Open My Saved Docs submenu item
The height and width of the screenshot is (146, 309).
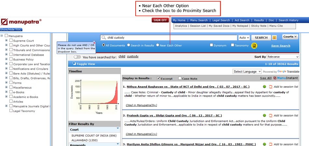[219, 26]
